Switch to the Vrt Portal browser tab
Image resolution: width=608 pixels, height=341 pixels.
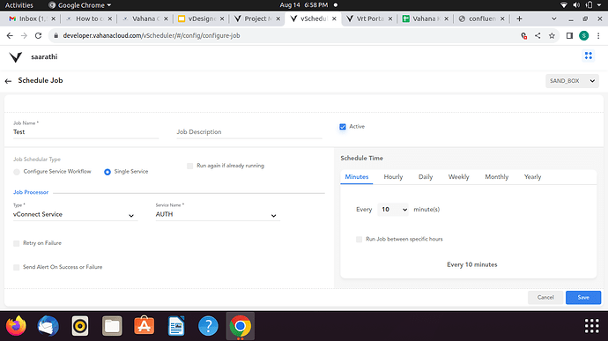[368, 19]
